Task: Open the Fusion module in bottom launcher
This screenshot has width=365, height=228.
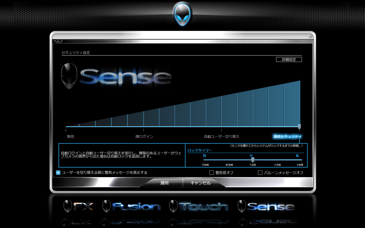Action: point(132,206)
